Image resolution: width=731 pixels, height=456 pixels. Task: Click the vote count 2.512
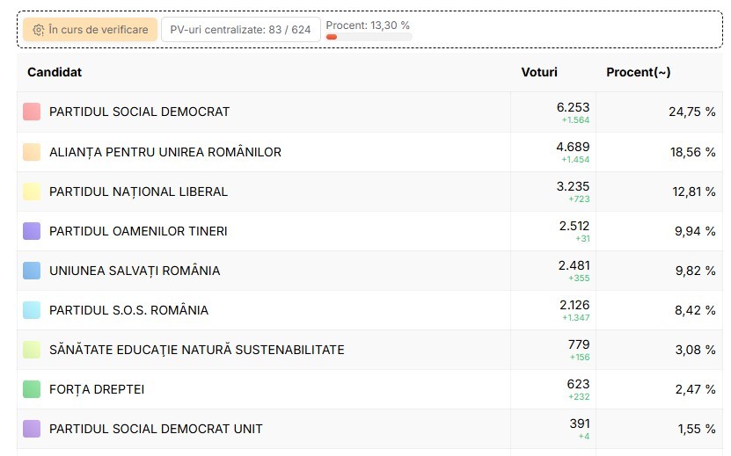(574, 227)
